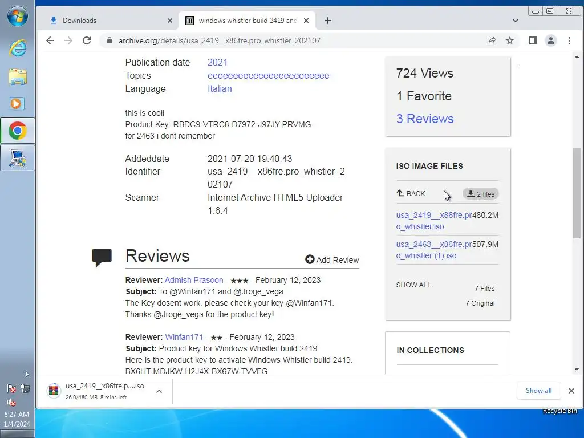The width and height of the screenshot is (584, 438).
Task: Open Windows Explorer folder icon on taskbar
Action: (x=18, y=77)
